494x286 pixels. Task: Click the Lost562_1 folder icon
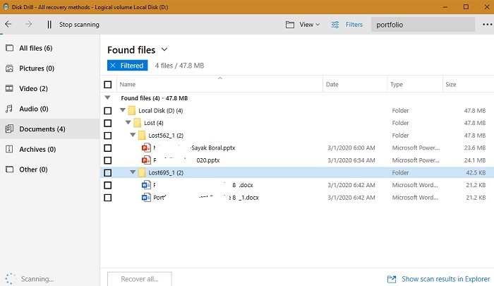[142, 136]
